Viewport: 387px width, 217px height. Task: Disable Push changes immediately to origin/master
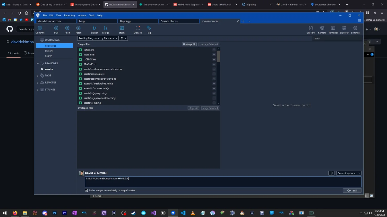coord(86,190)
